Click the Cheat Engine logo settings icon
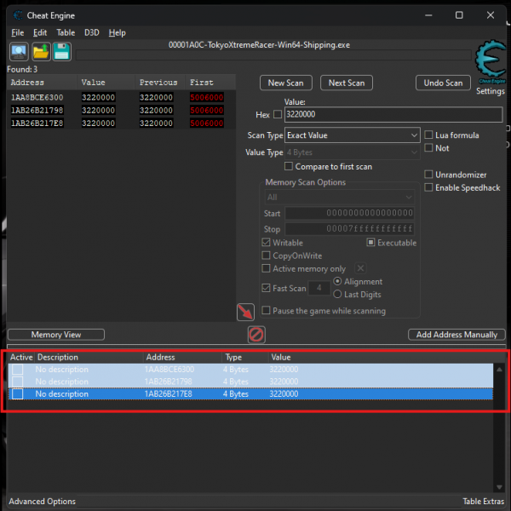 491,62
